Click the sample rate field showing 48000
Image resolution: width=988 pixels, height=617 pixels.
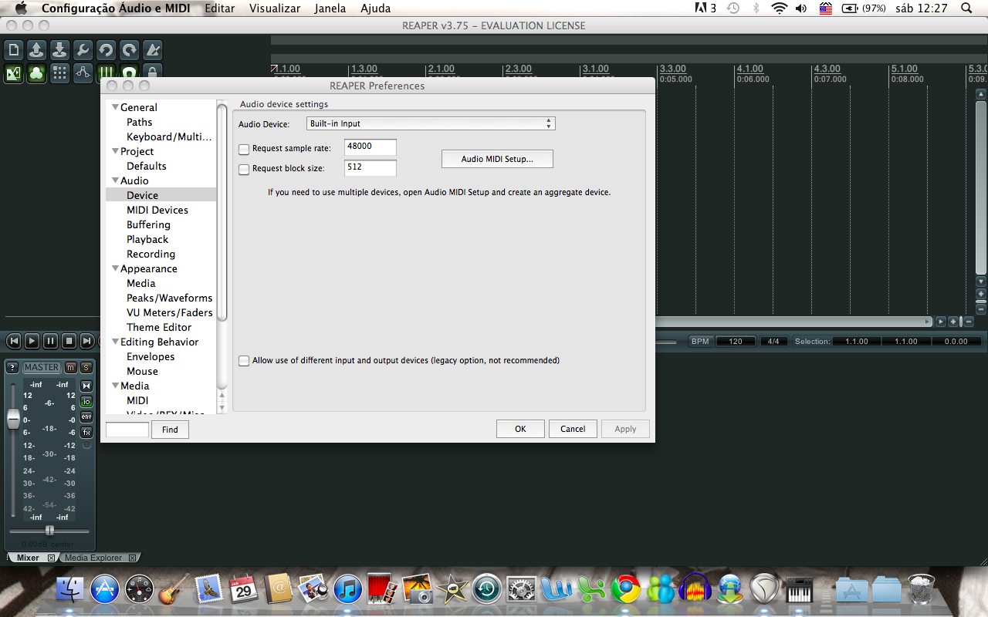tap(370, 147)
